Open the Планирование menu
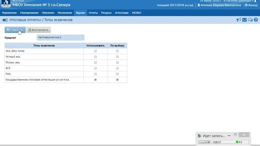Viewport: 260px width, 146px height. click(29, 13)
